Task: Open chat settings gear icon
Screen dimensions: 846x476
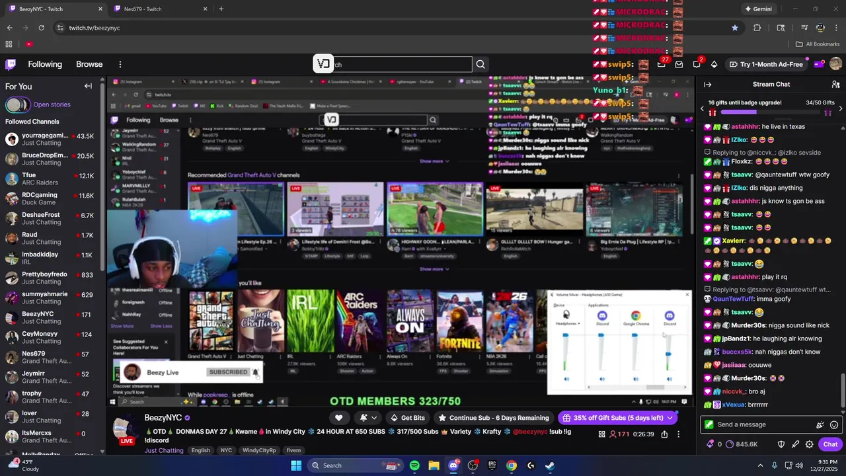Action: [809, 444]
